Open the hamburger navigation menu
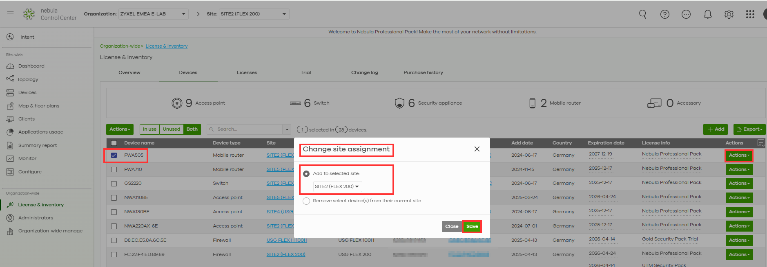 point(11,14)
